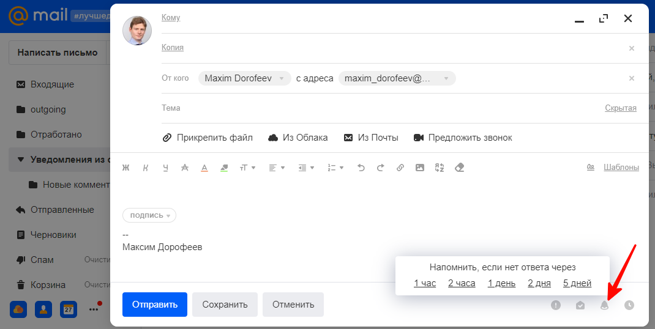655x329 pixels.
Task: Click the bold (Ж) formatting icon
Action: click(x=126, y=168)
